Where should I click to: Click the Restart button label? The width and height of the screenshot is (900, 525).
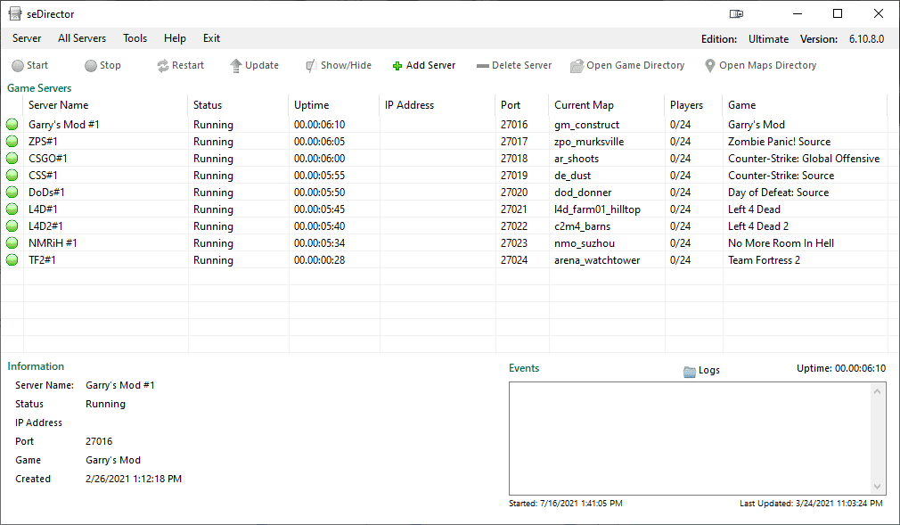tap(188, 65)
